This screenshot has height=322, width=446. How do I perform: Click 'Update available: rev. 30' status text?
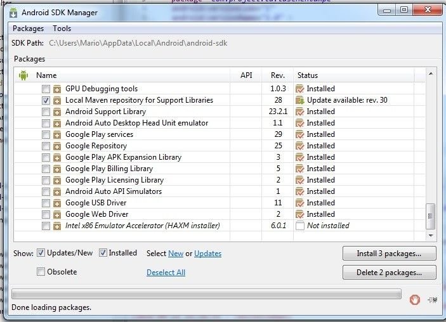click(x=347, y=100)
